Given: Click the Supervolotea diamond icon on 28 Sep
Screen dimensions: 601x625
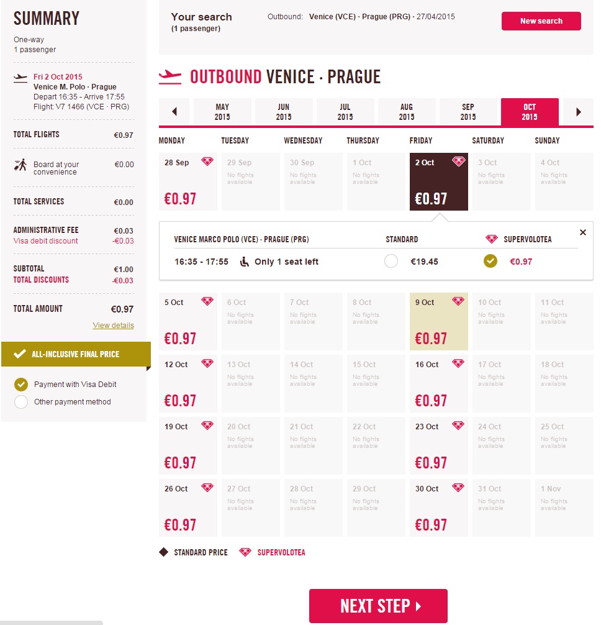Looking at the screenshot, I should [x=207, y=162].
